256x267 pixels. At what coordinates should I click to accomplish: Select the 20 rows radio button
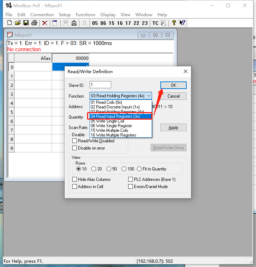(x=94, y=169)
